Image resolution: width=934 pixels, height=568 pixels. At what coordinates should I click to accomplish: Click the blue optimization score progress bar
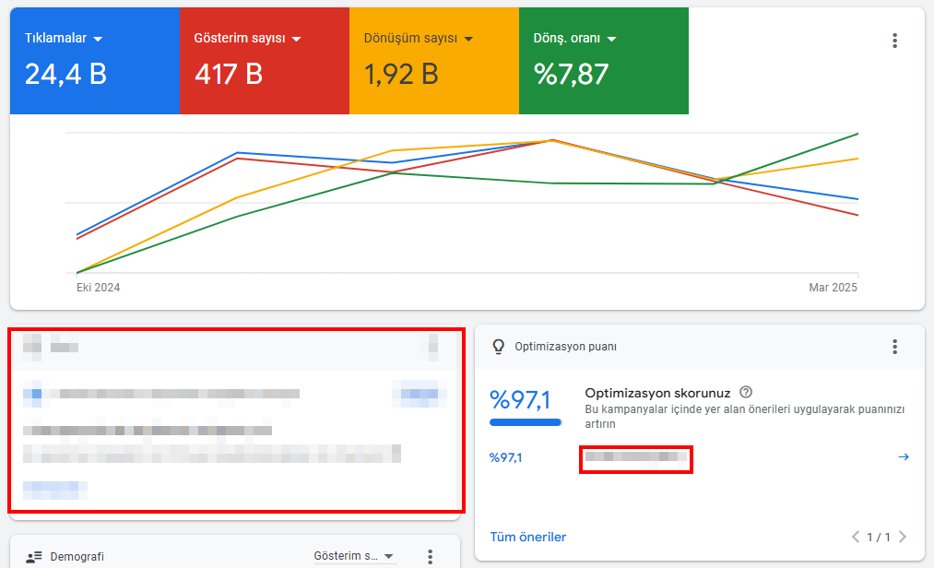pyautogui.click(x=526, y=423)
